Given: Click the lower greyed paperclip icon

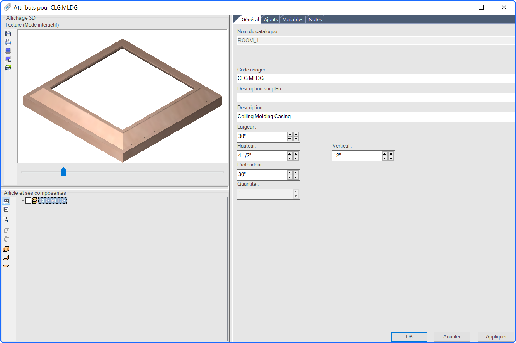Looking at the screenshot, I should click(6, 239).
